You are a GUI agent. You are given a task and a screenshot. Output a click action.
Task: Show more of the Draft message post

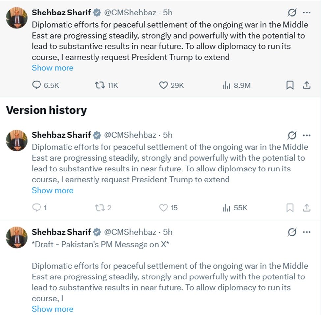[53, 309]
